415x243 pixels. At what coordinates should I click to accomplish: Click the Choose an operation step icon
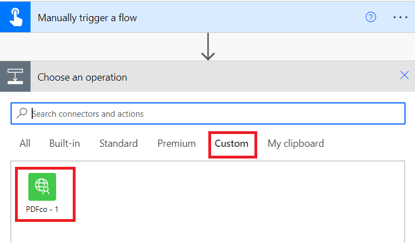click(x=15, y=77)
